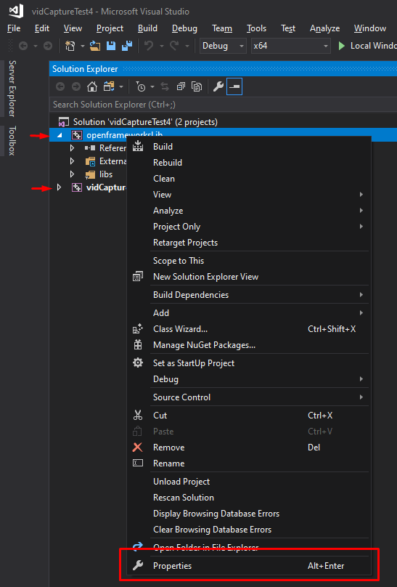Open the Test menu
The width and height of the screenshot is (397, 587).
pos(288,28)
